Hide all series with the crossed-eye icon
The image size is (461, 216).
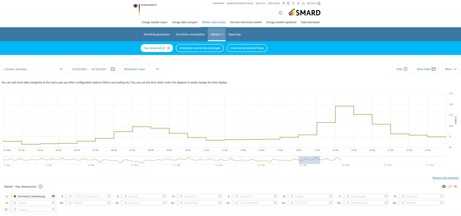click(450, 187)
